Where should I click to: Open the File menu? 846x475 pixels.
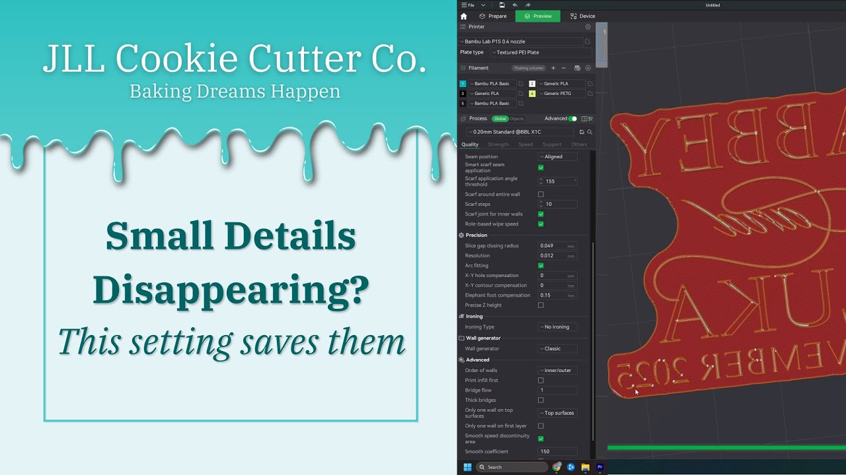click(468, 5)
